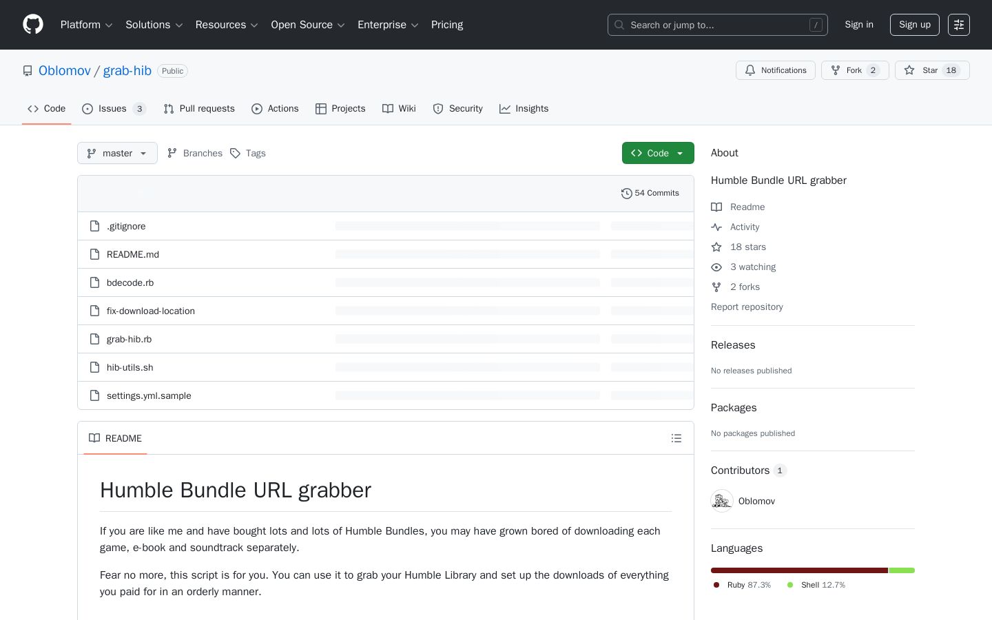Open the GitHub homepage logo

pos(33,25)
